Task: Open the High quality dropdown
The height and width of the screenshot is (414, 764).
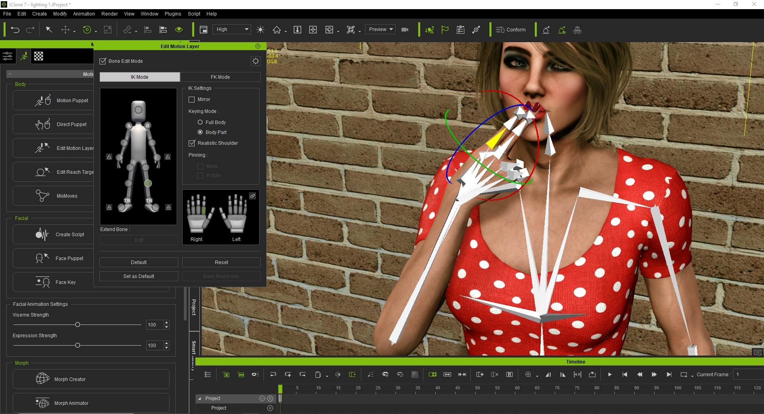Action: (232, 29)
